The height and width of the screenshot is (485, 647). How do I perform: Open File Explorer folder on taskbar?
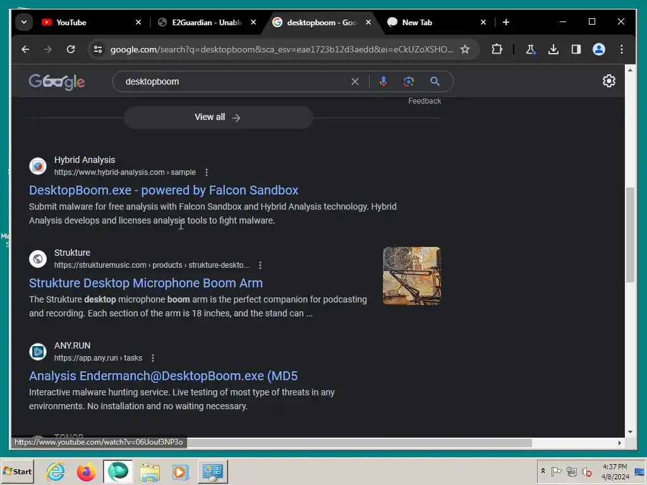tap(149, 471)
